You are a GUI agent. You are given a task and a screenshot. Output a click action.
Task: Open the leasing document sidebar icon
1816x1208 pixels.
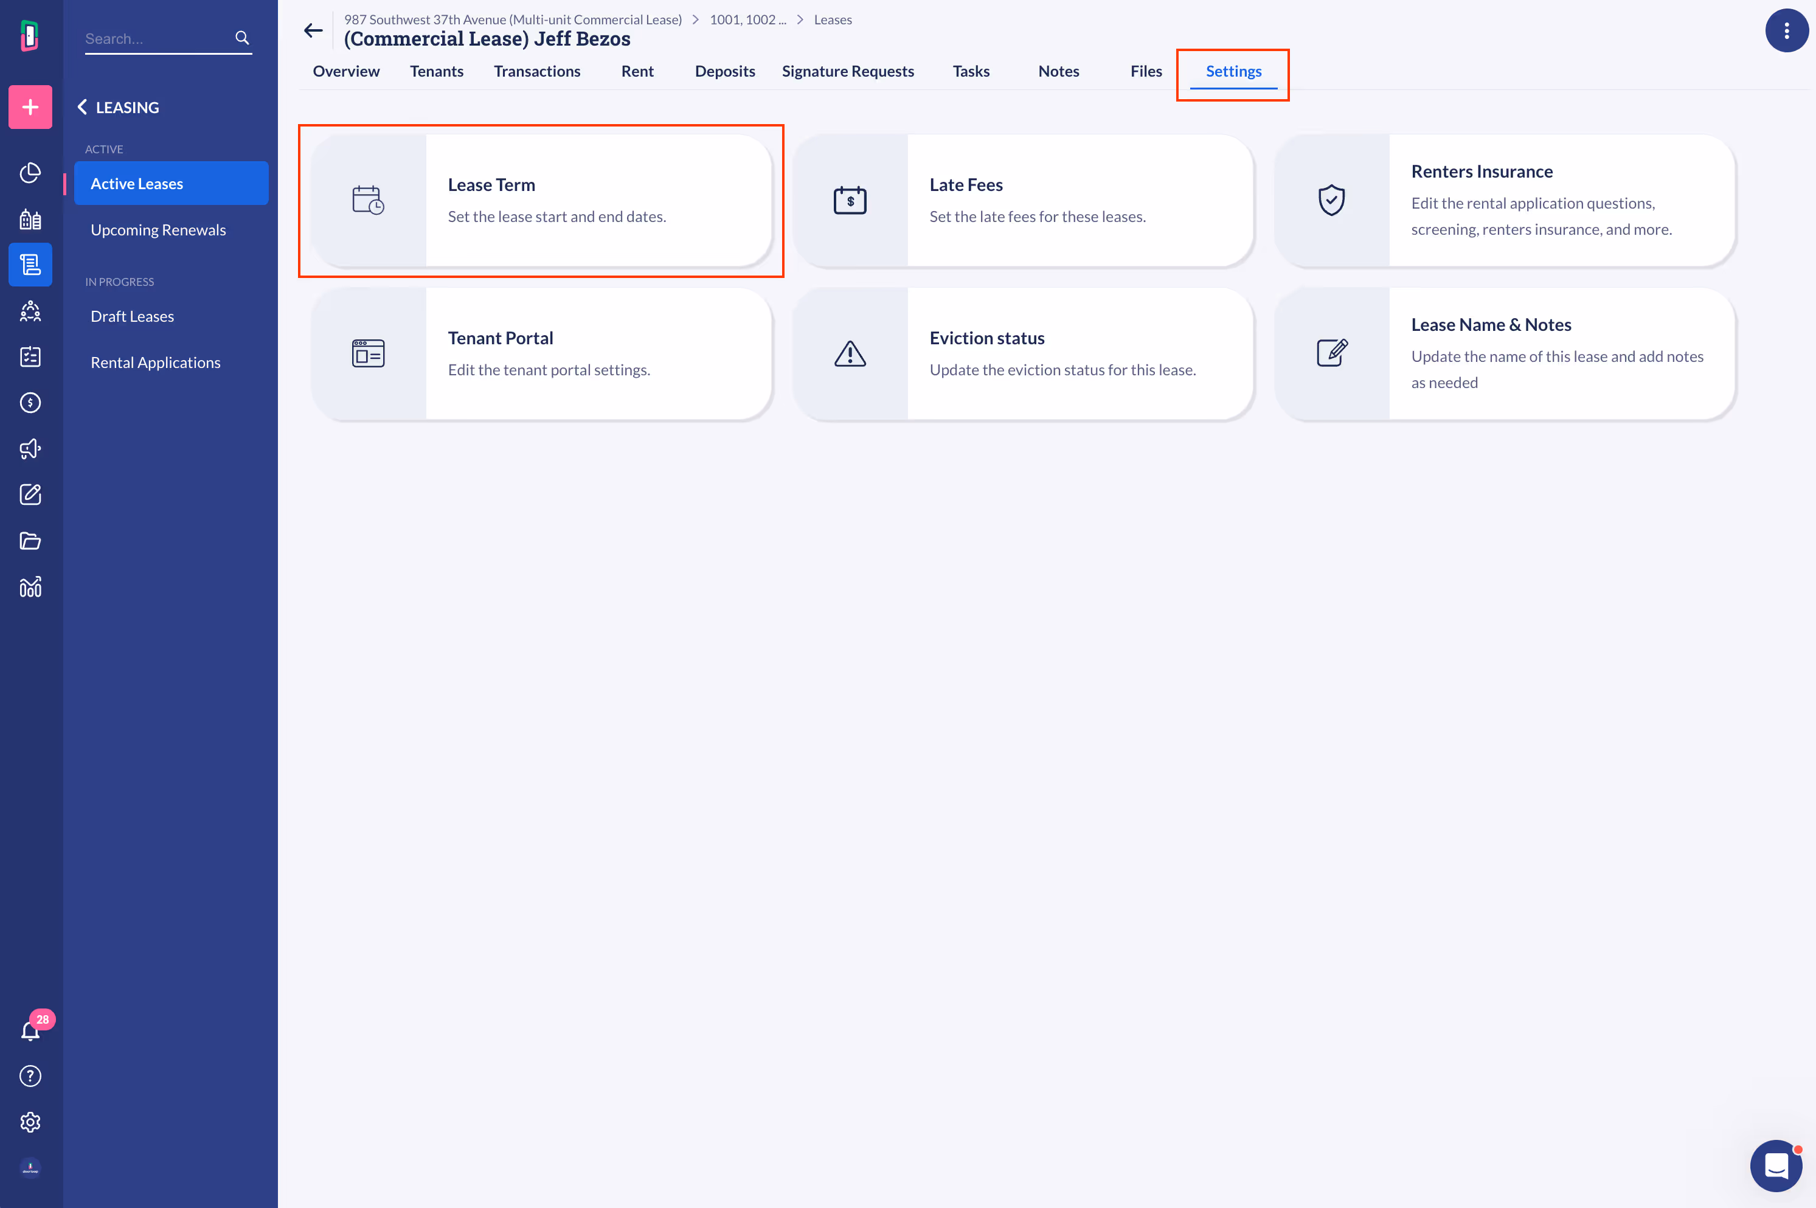(x=30, y=265)
